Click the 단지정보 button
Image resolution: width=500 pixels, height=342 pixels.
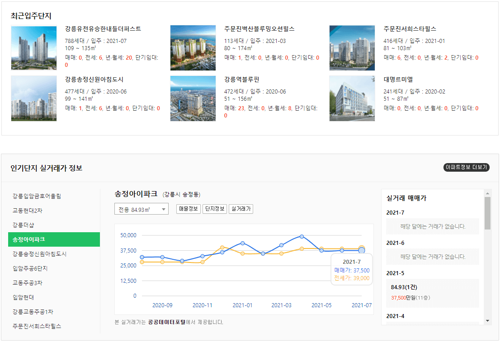click(215, 209)
